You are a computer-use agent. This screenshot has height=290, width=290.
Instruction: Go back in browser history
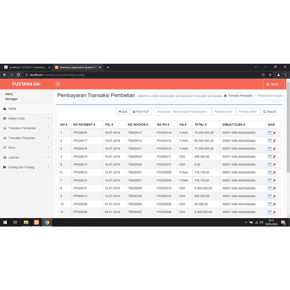(x=5, y=75)
